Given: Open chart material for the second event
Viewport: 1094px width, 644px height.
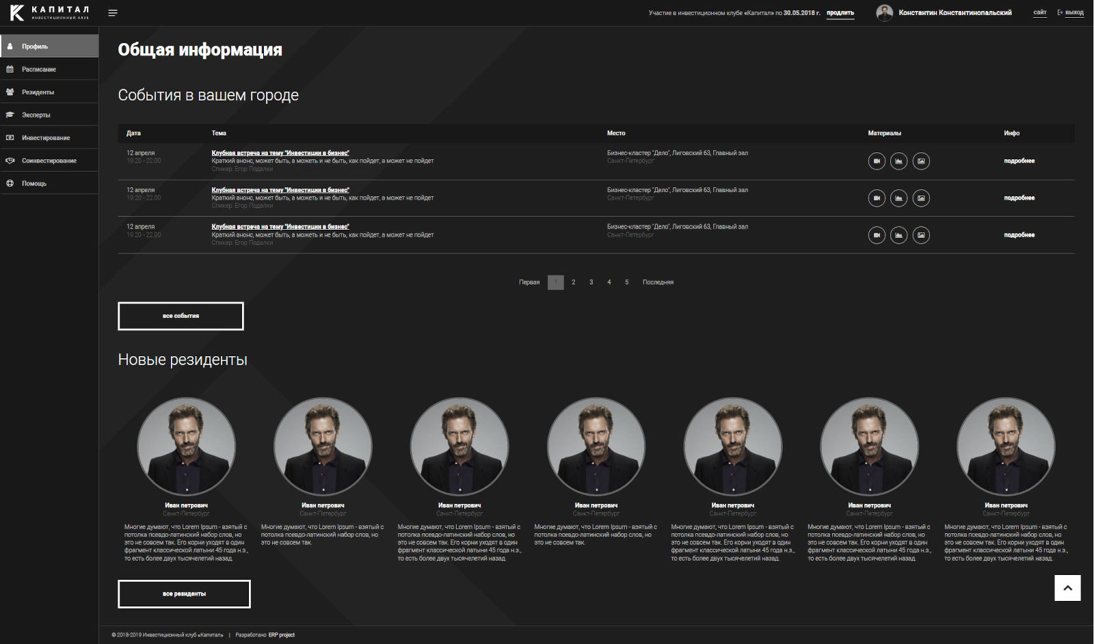Looking at the screenshot, I should [x=898, y=198].
